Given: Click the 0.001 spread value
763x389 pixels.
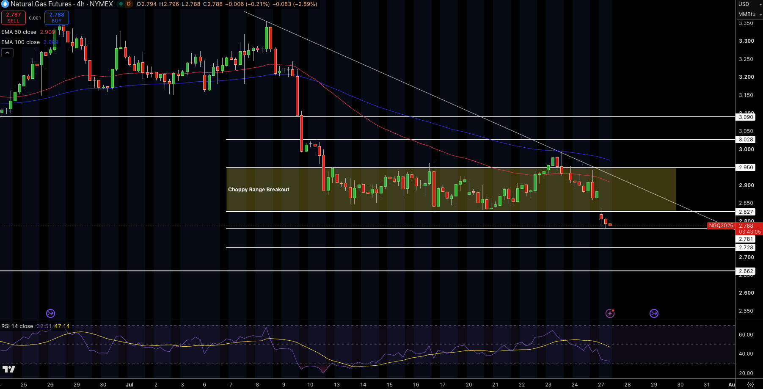Looking at the screenshot, I should tap(35, 18).
